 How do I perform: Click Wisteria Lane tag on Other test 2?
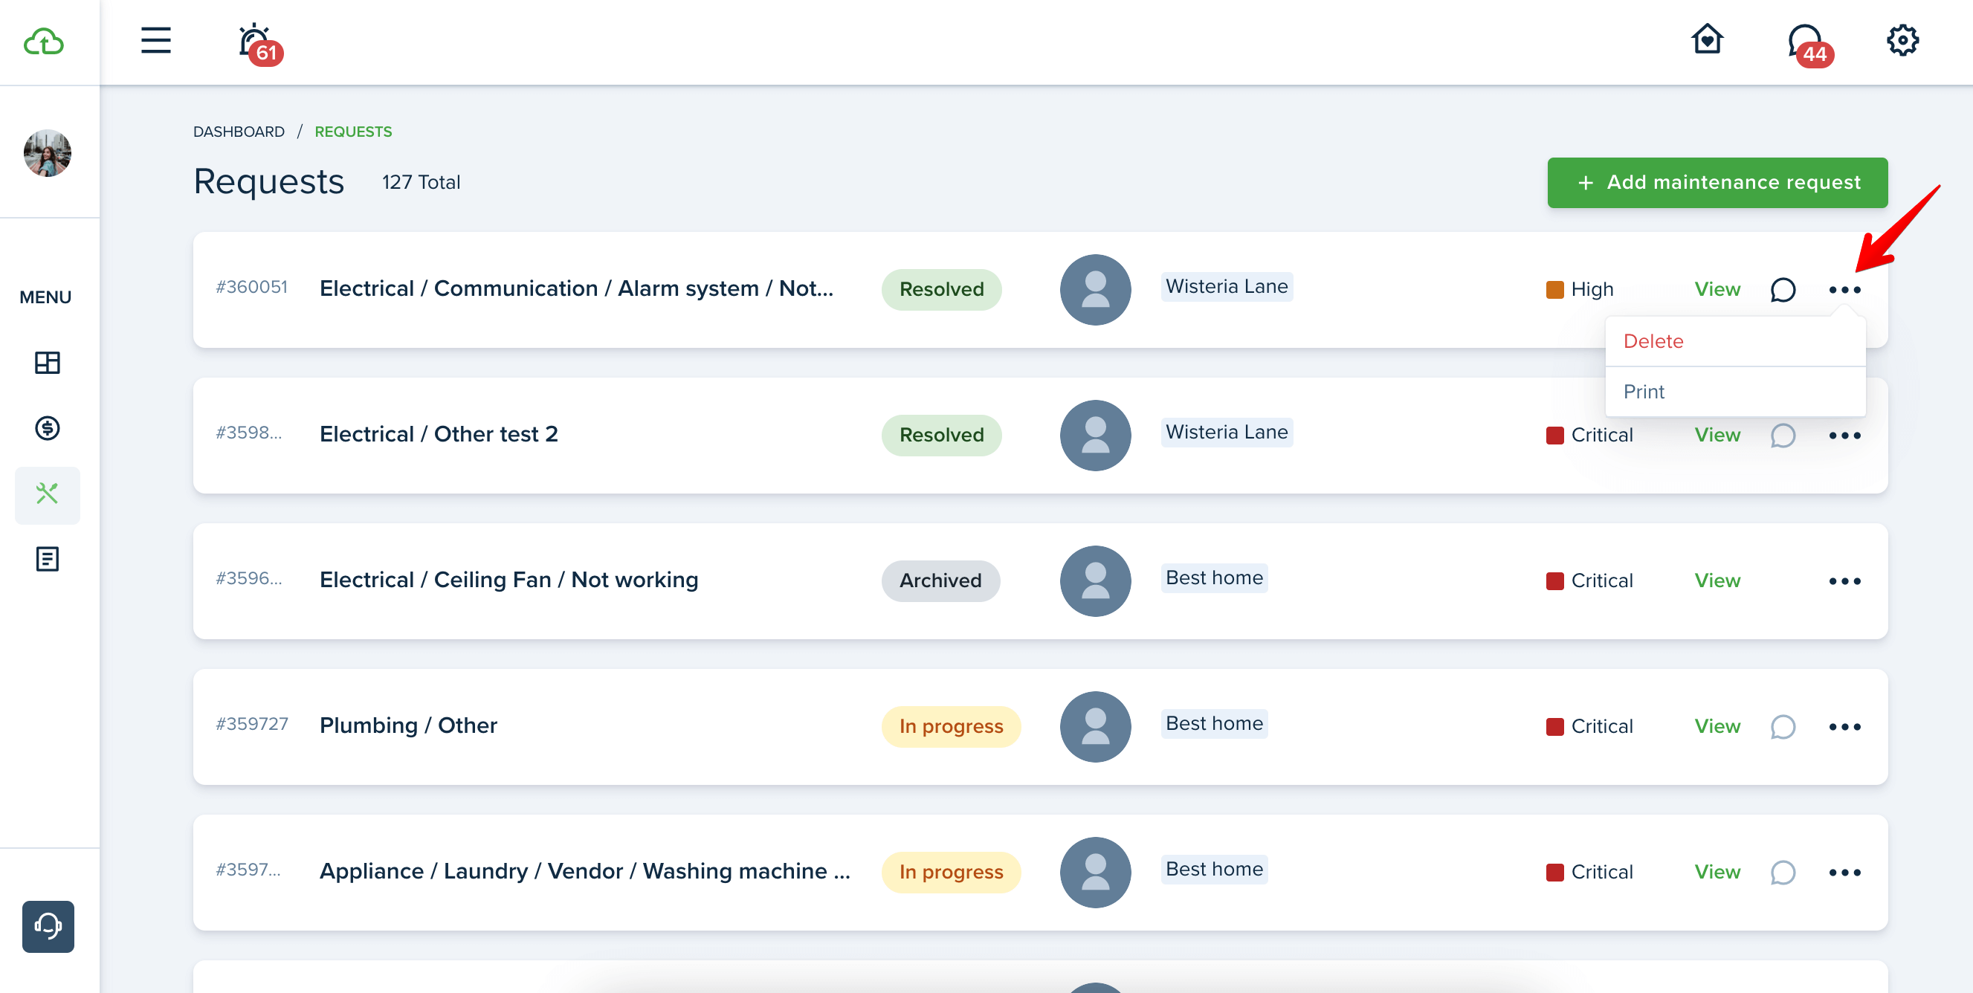[x=1226, y=432]
